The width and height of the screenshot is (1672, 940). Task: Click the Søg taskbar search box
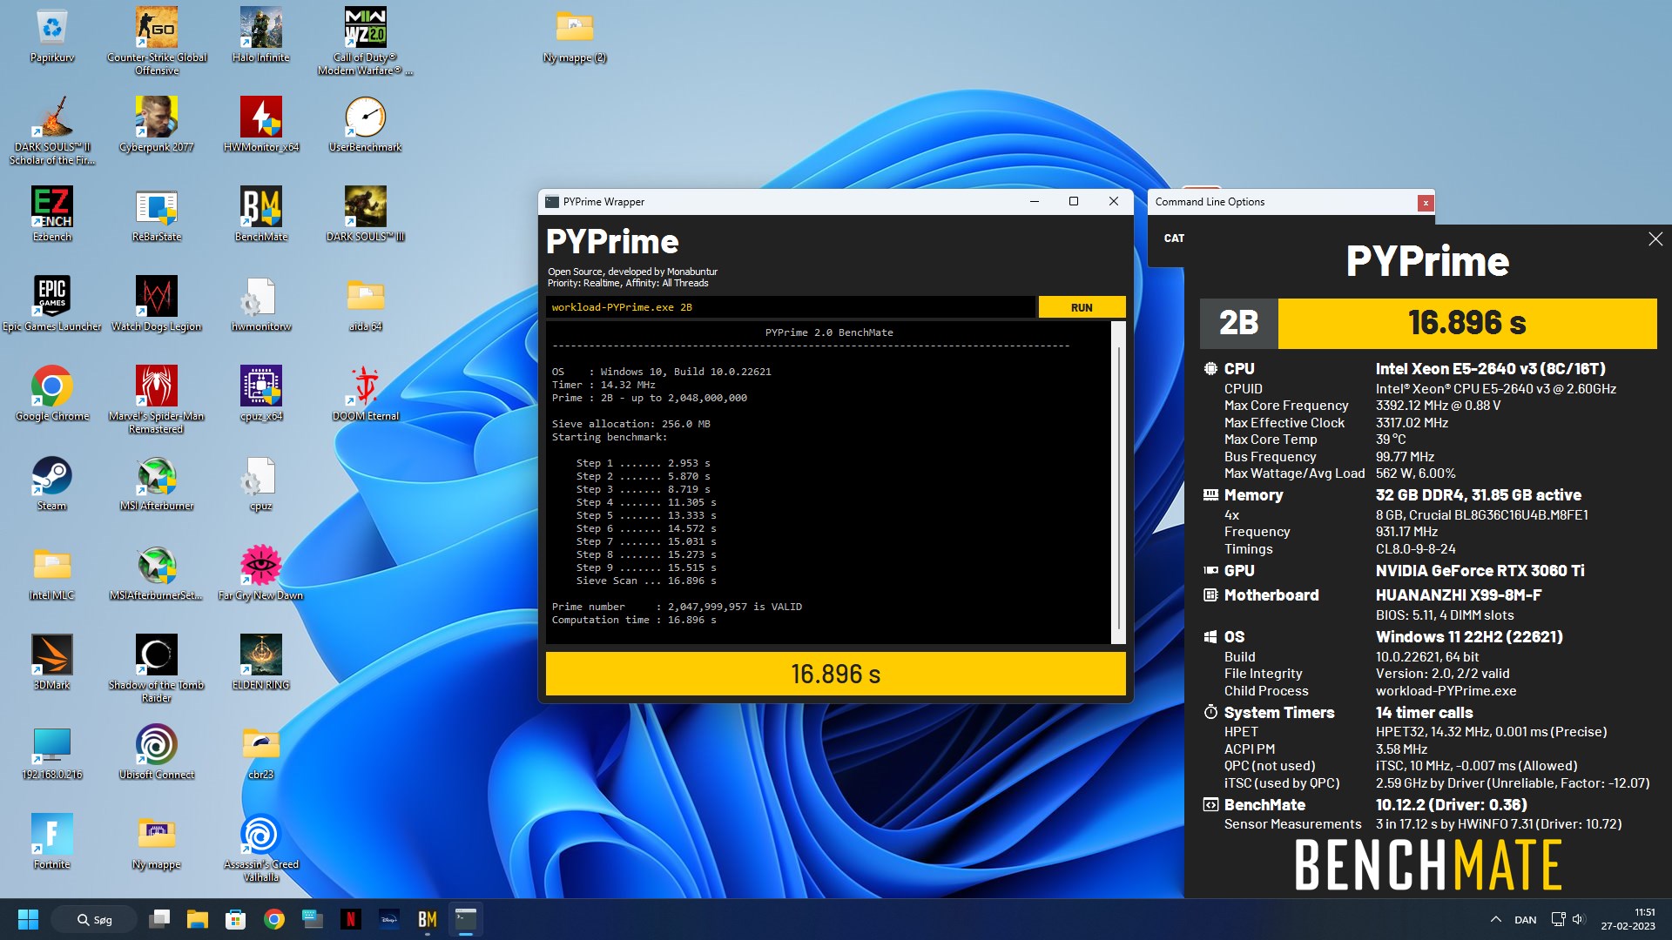(x=94, y=919)
